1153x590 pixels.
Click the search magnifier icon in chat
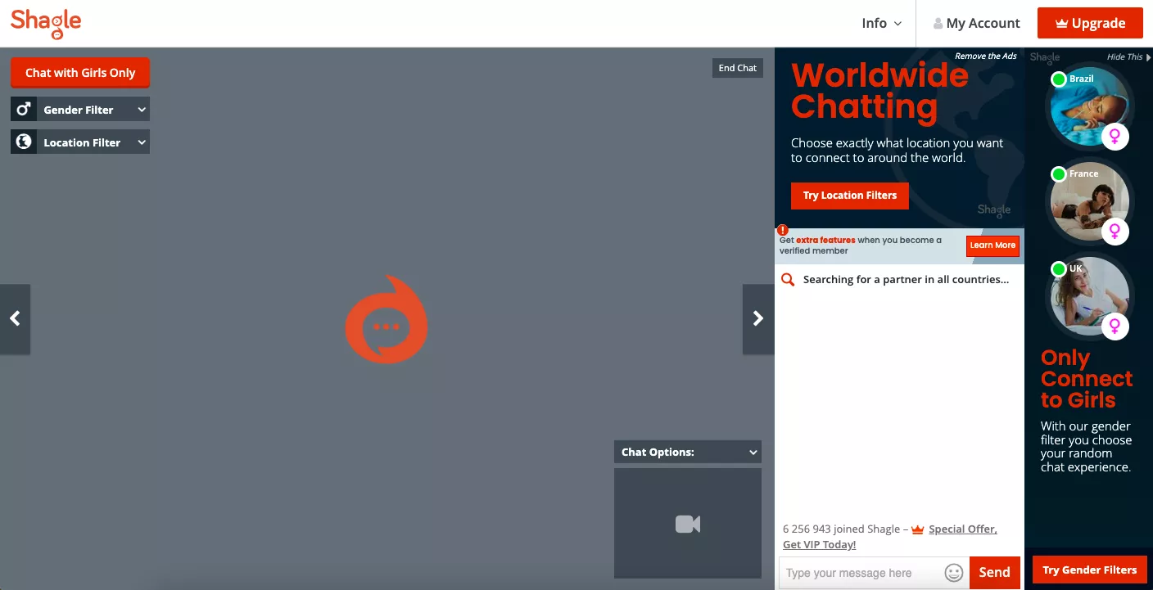(x=788, y=280)
